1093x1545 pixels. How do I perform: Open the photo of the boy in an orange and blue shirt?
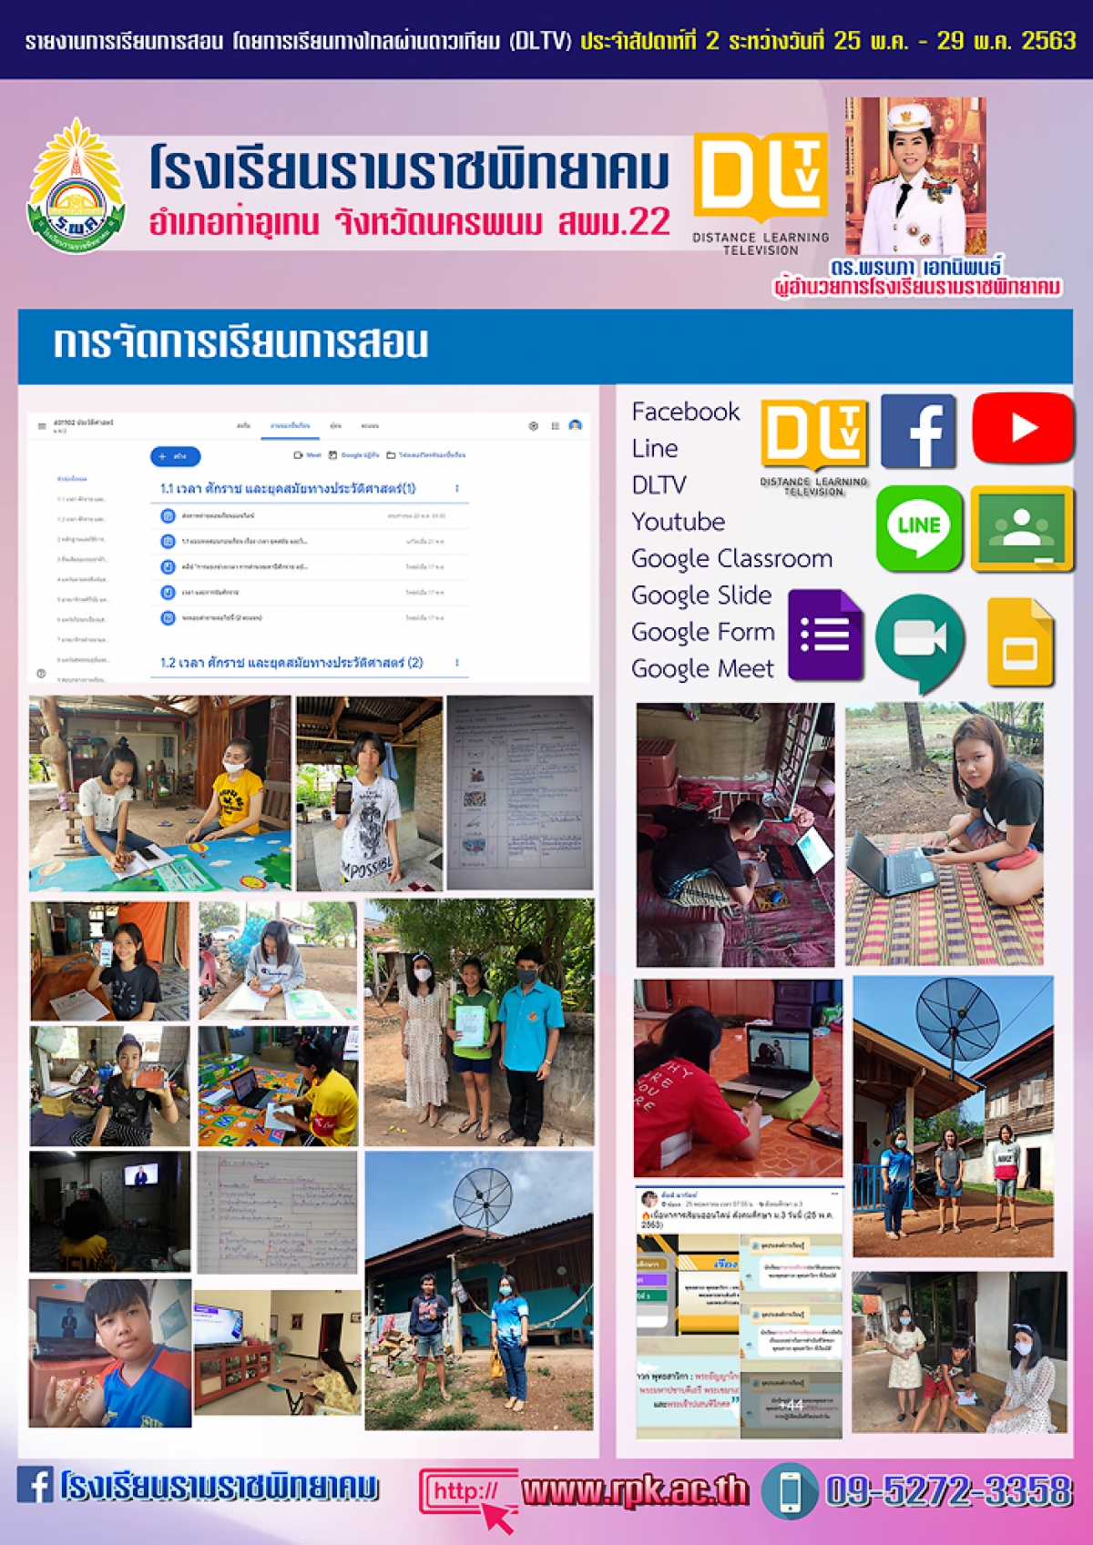pos(110,1353)
